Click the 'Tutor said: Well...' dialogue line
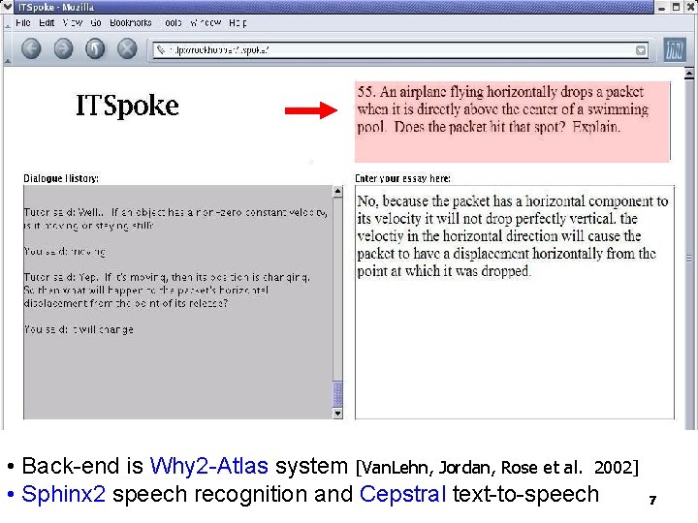 (175, 219)
